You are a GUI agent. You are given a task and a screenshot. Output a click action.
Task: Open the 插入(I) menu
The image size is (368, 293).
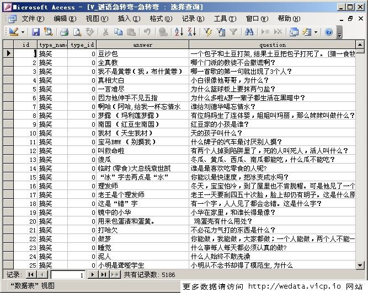point(129,19)
